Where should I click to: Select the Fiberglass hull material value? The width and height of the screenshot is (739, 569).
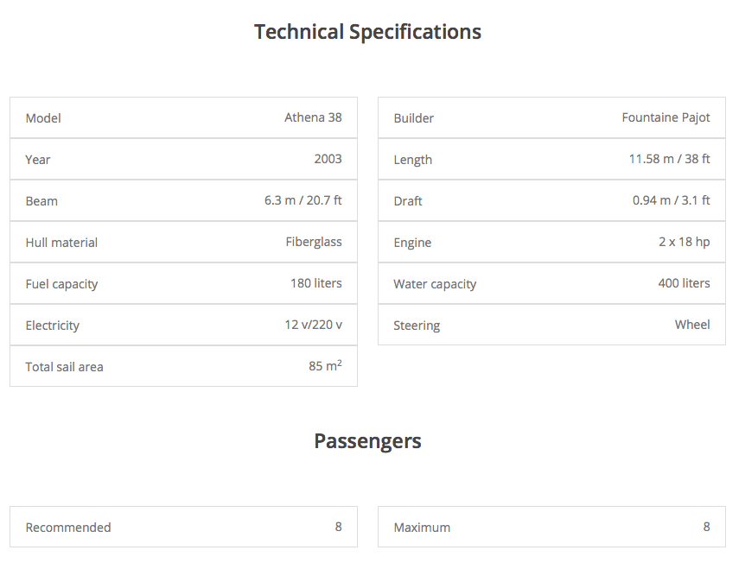tap(314, 242)
